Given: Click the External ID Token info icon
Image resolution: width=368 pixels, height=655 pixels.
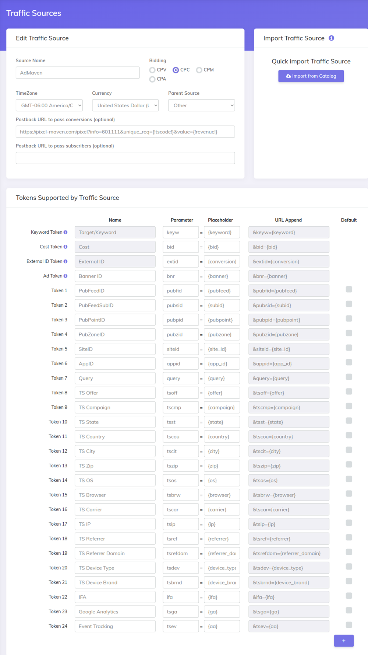Looking at the screenshot, I should click(x=66, y=261).
